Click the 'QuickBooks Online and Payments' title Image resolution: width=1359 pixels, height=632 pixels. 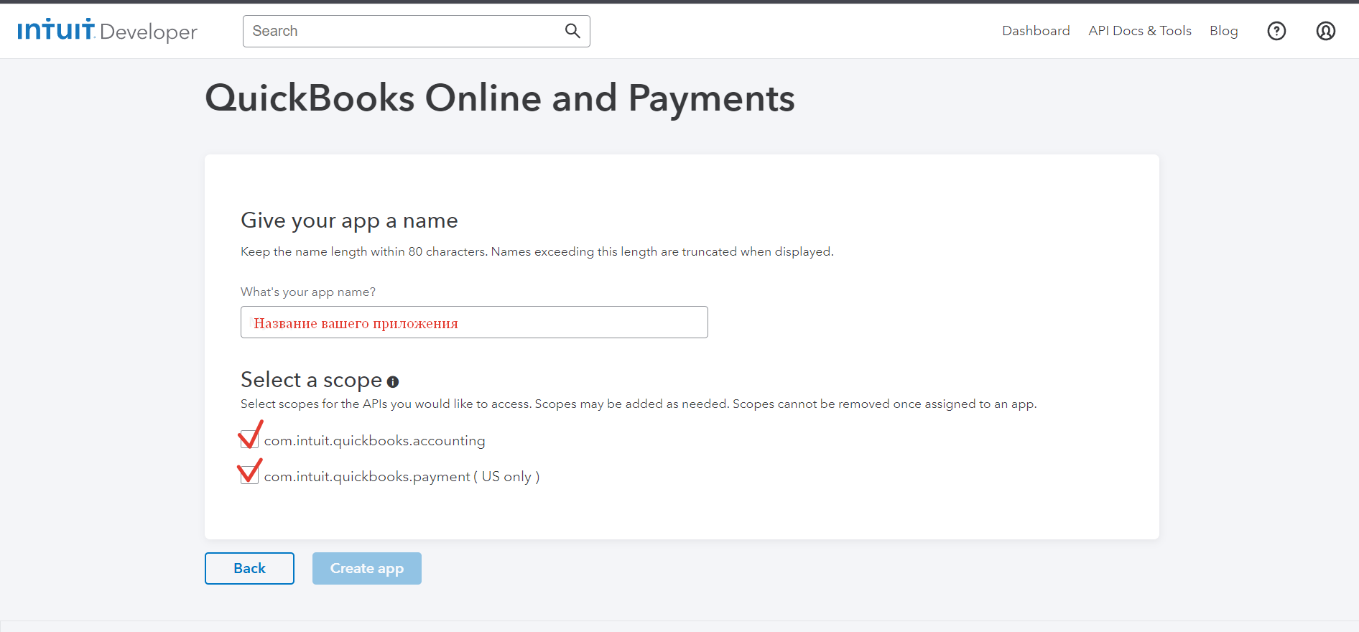click(x=500, y=98)
